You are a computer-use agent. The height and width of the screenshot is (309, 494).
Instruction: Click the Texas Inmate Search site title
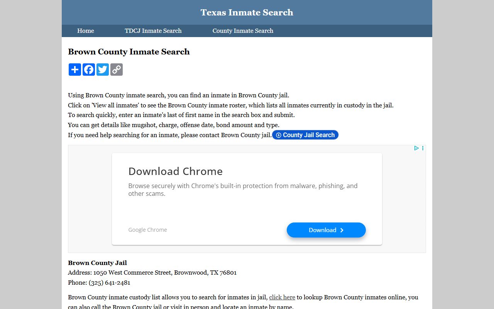[x=247, y=12]
